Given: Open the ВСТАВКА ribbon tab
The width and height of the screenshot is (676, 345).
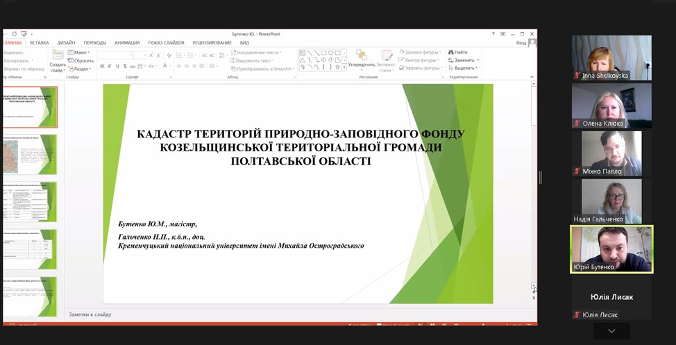Looking at the screenshot, I should [40, 43].
